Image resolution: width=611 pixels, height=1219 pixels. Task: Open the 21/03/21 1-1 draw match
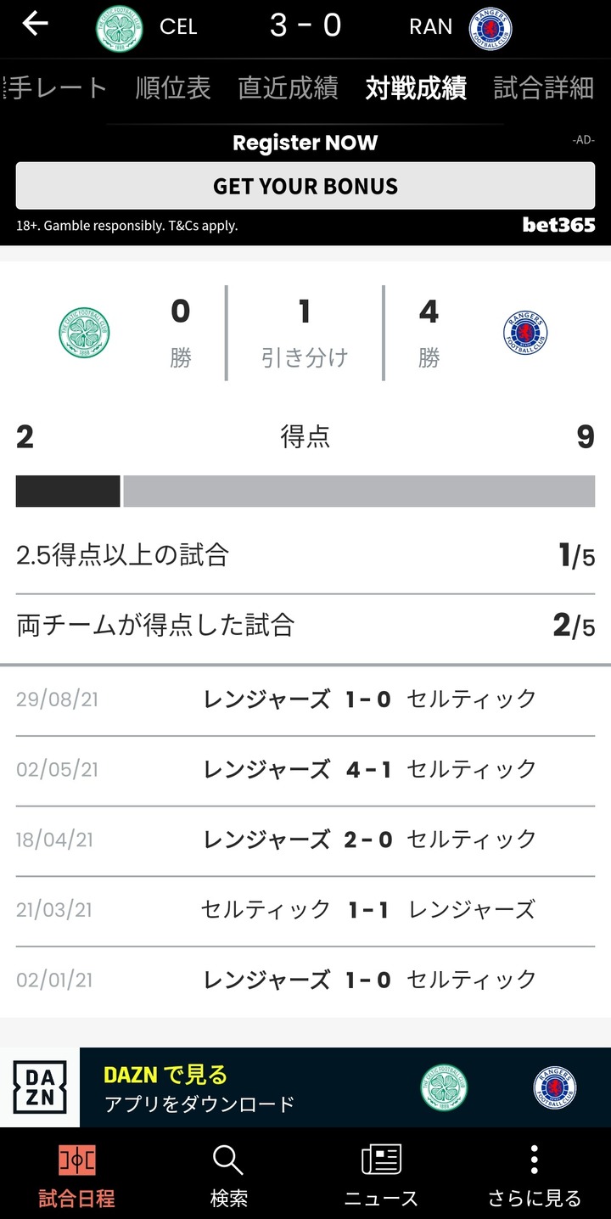point(305,910)
